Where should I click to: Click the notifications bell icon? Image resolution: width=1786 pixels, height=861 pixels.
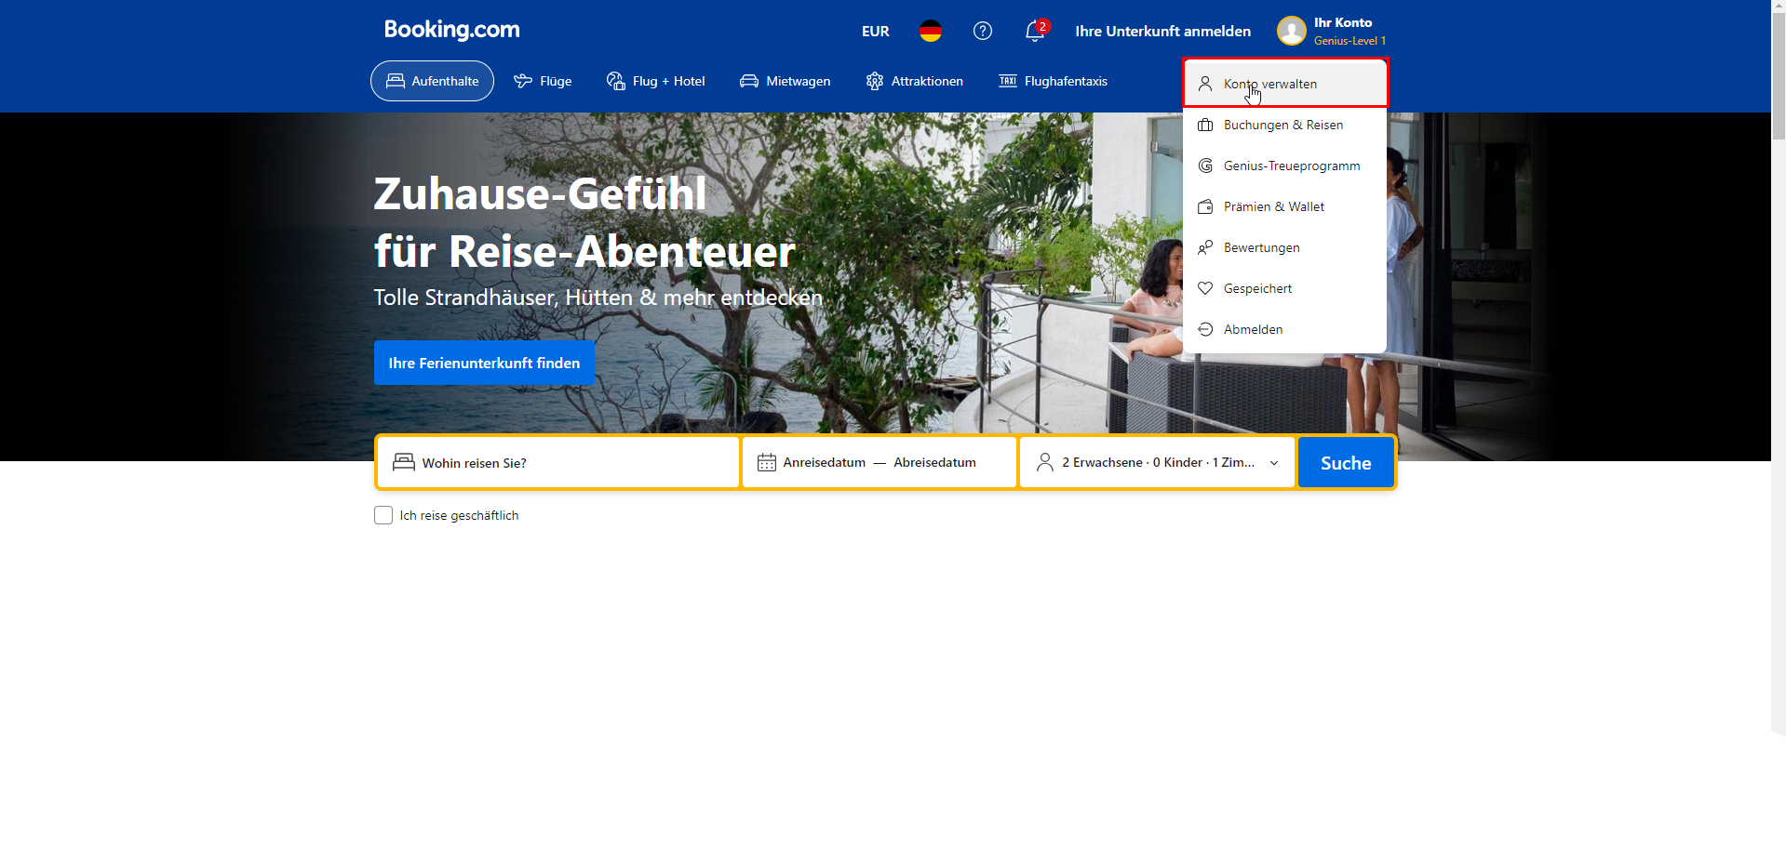click(1033, 31)
